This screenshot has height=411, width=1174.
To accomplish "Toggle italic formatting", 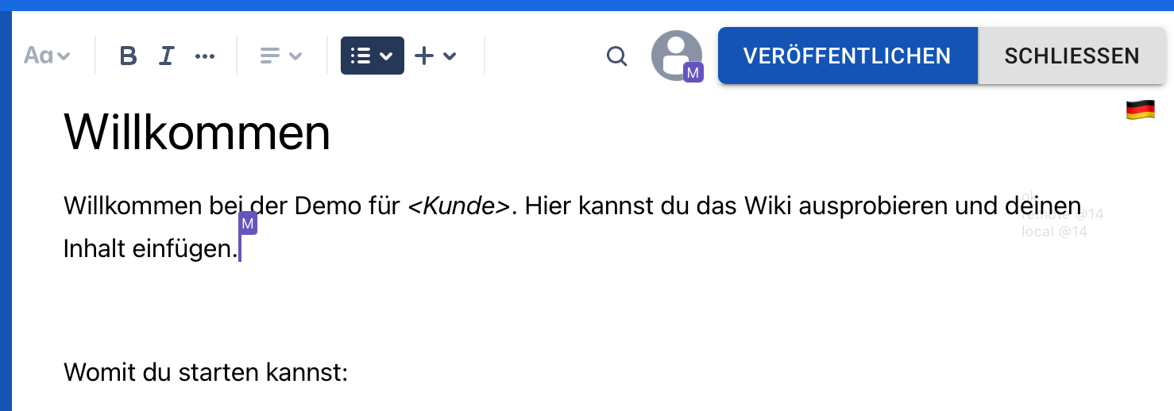I will [x=166, y=56].
